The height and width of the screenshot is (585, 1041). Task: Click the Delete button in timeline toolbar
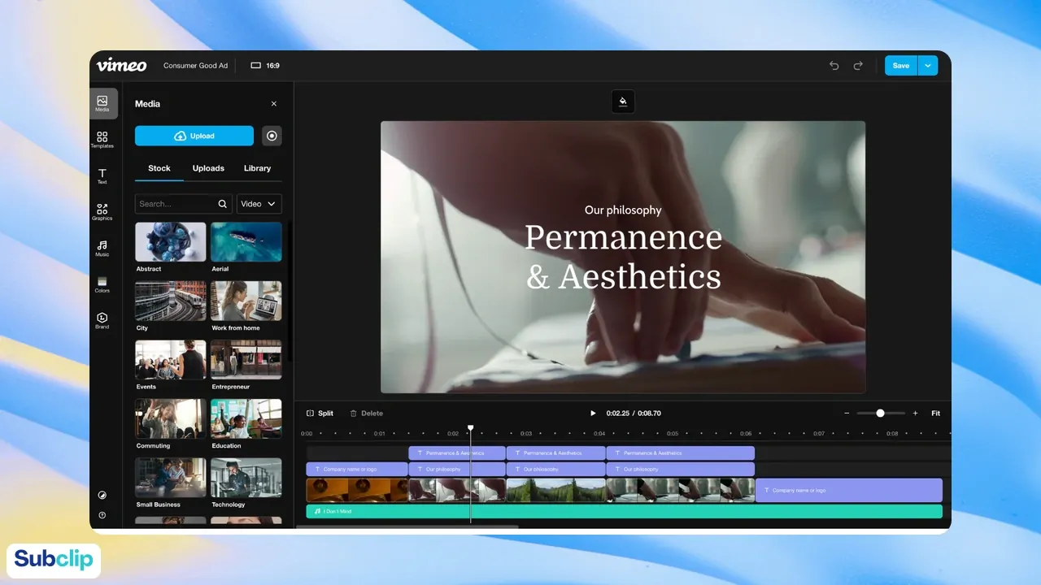[x=366, y=414]
